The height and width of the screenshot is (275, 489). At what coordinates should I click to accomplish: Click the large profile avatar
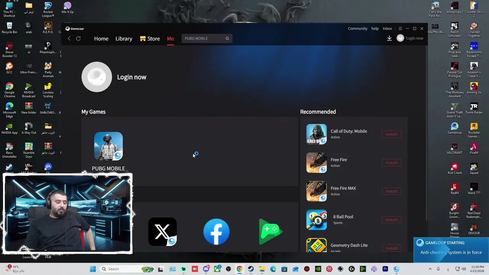click(x=97, y=77)
